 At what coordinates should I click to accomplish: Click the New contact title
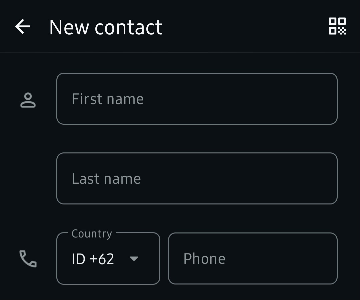coord(106,27)
